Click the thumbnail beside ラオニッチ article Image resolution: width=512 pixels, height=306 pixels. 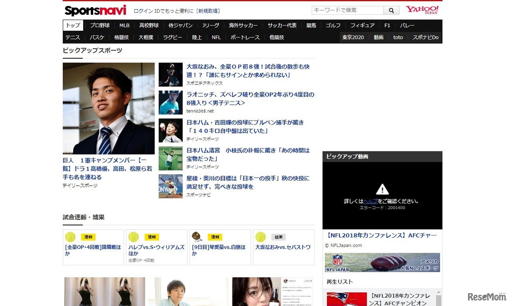[x=171, y=103]
